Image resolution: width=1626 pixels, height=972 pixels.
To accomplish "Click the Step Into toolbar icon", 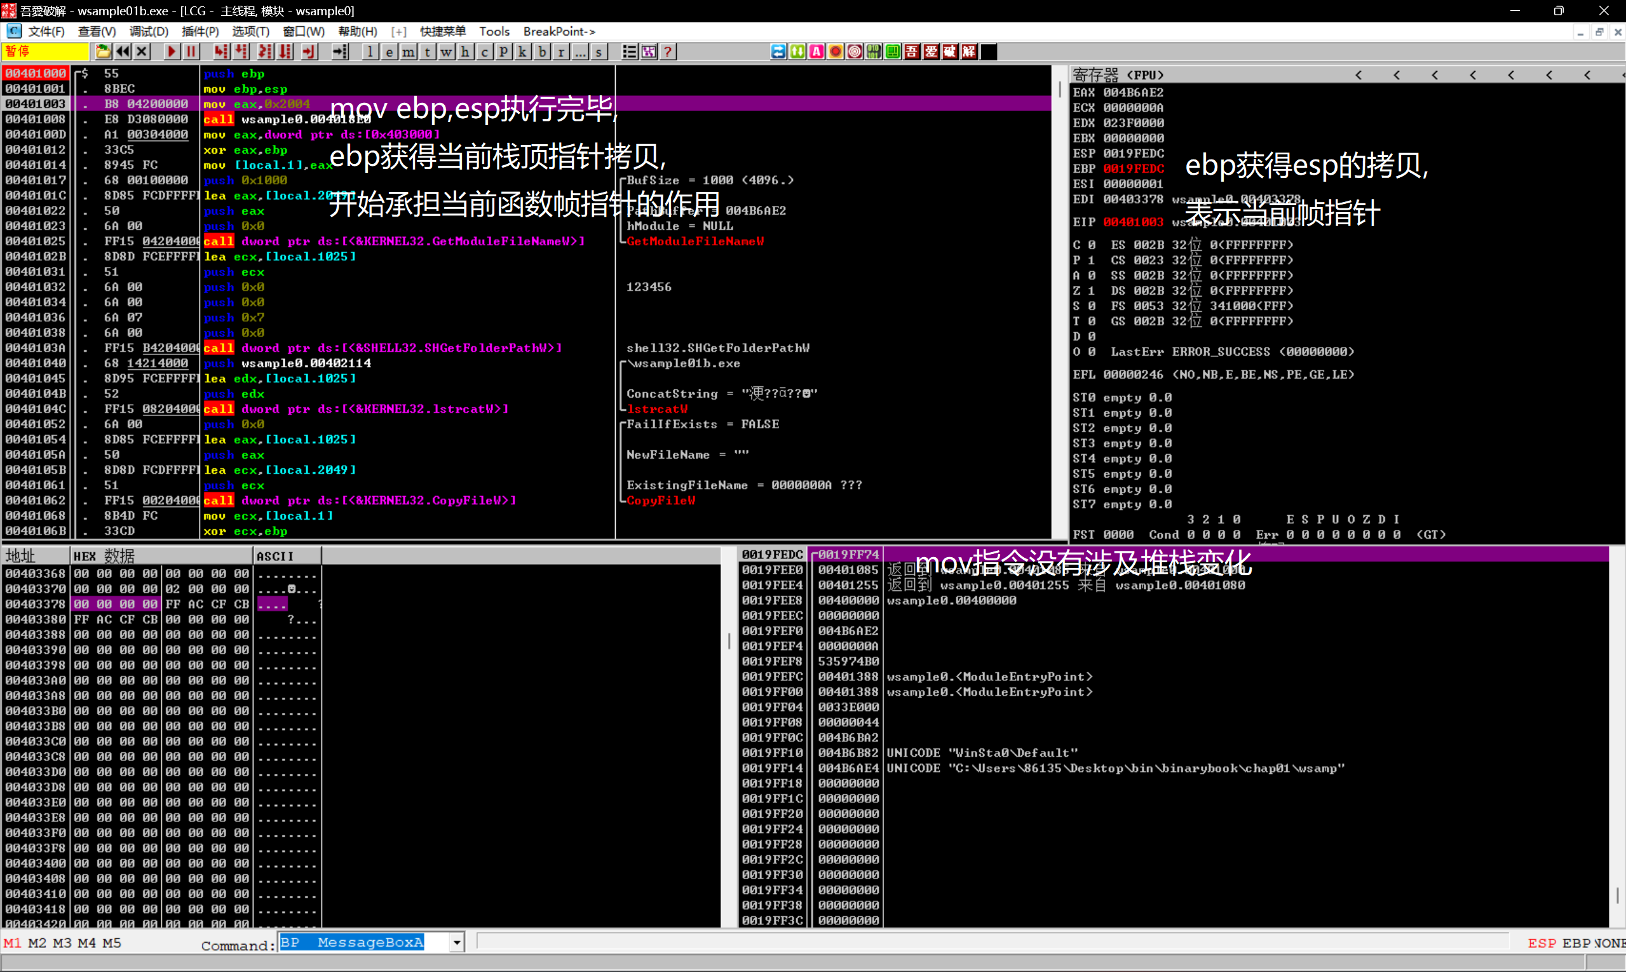I will point(221,51).
